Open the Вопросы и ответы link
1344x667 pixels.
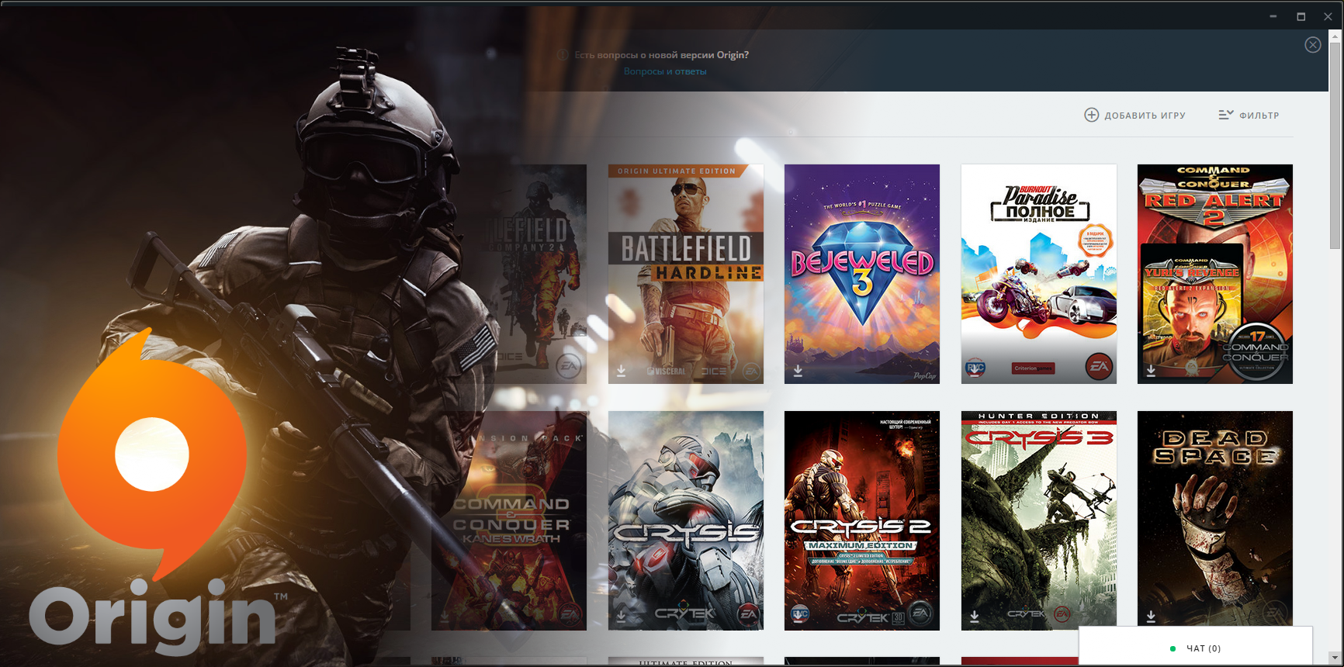click(665, 71)
